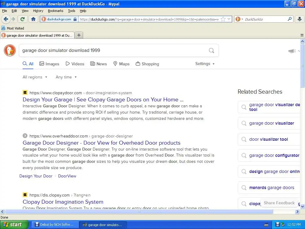Screen dimensions: 305x229
Task: Open the View menu
Action: coord(25,11)
